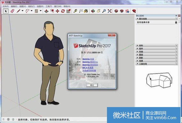Image resolution: width=182 pixels, height=123 pixels.
Task: Collapse the 工具向导 panel
Action: tap(157, 64)
